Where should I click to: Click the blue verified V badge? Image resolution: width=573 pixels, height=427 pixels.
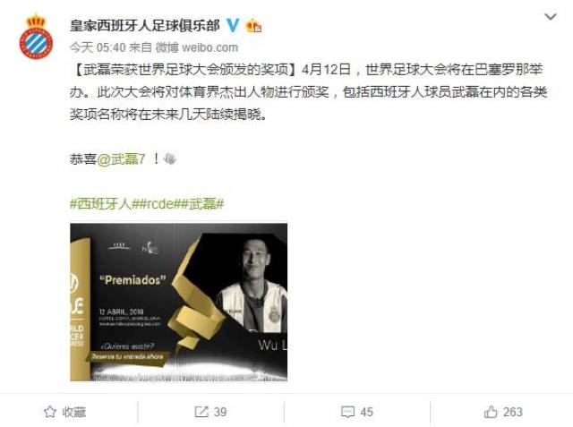pyautogui.click(x=233, y=26)
